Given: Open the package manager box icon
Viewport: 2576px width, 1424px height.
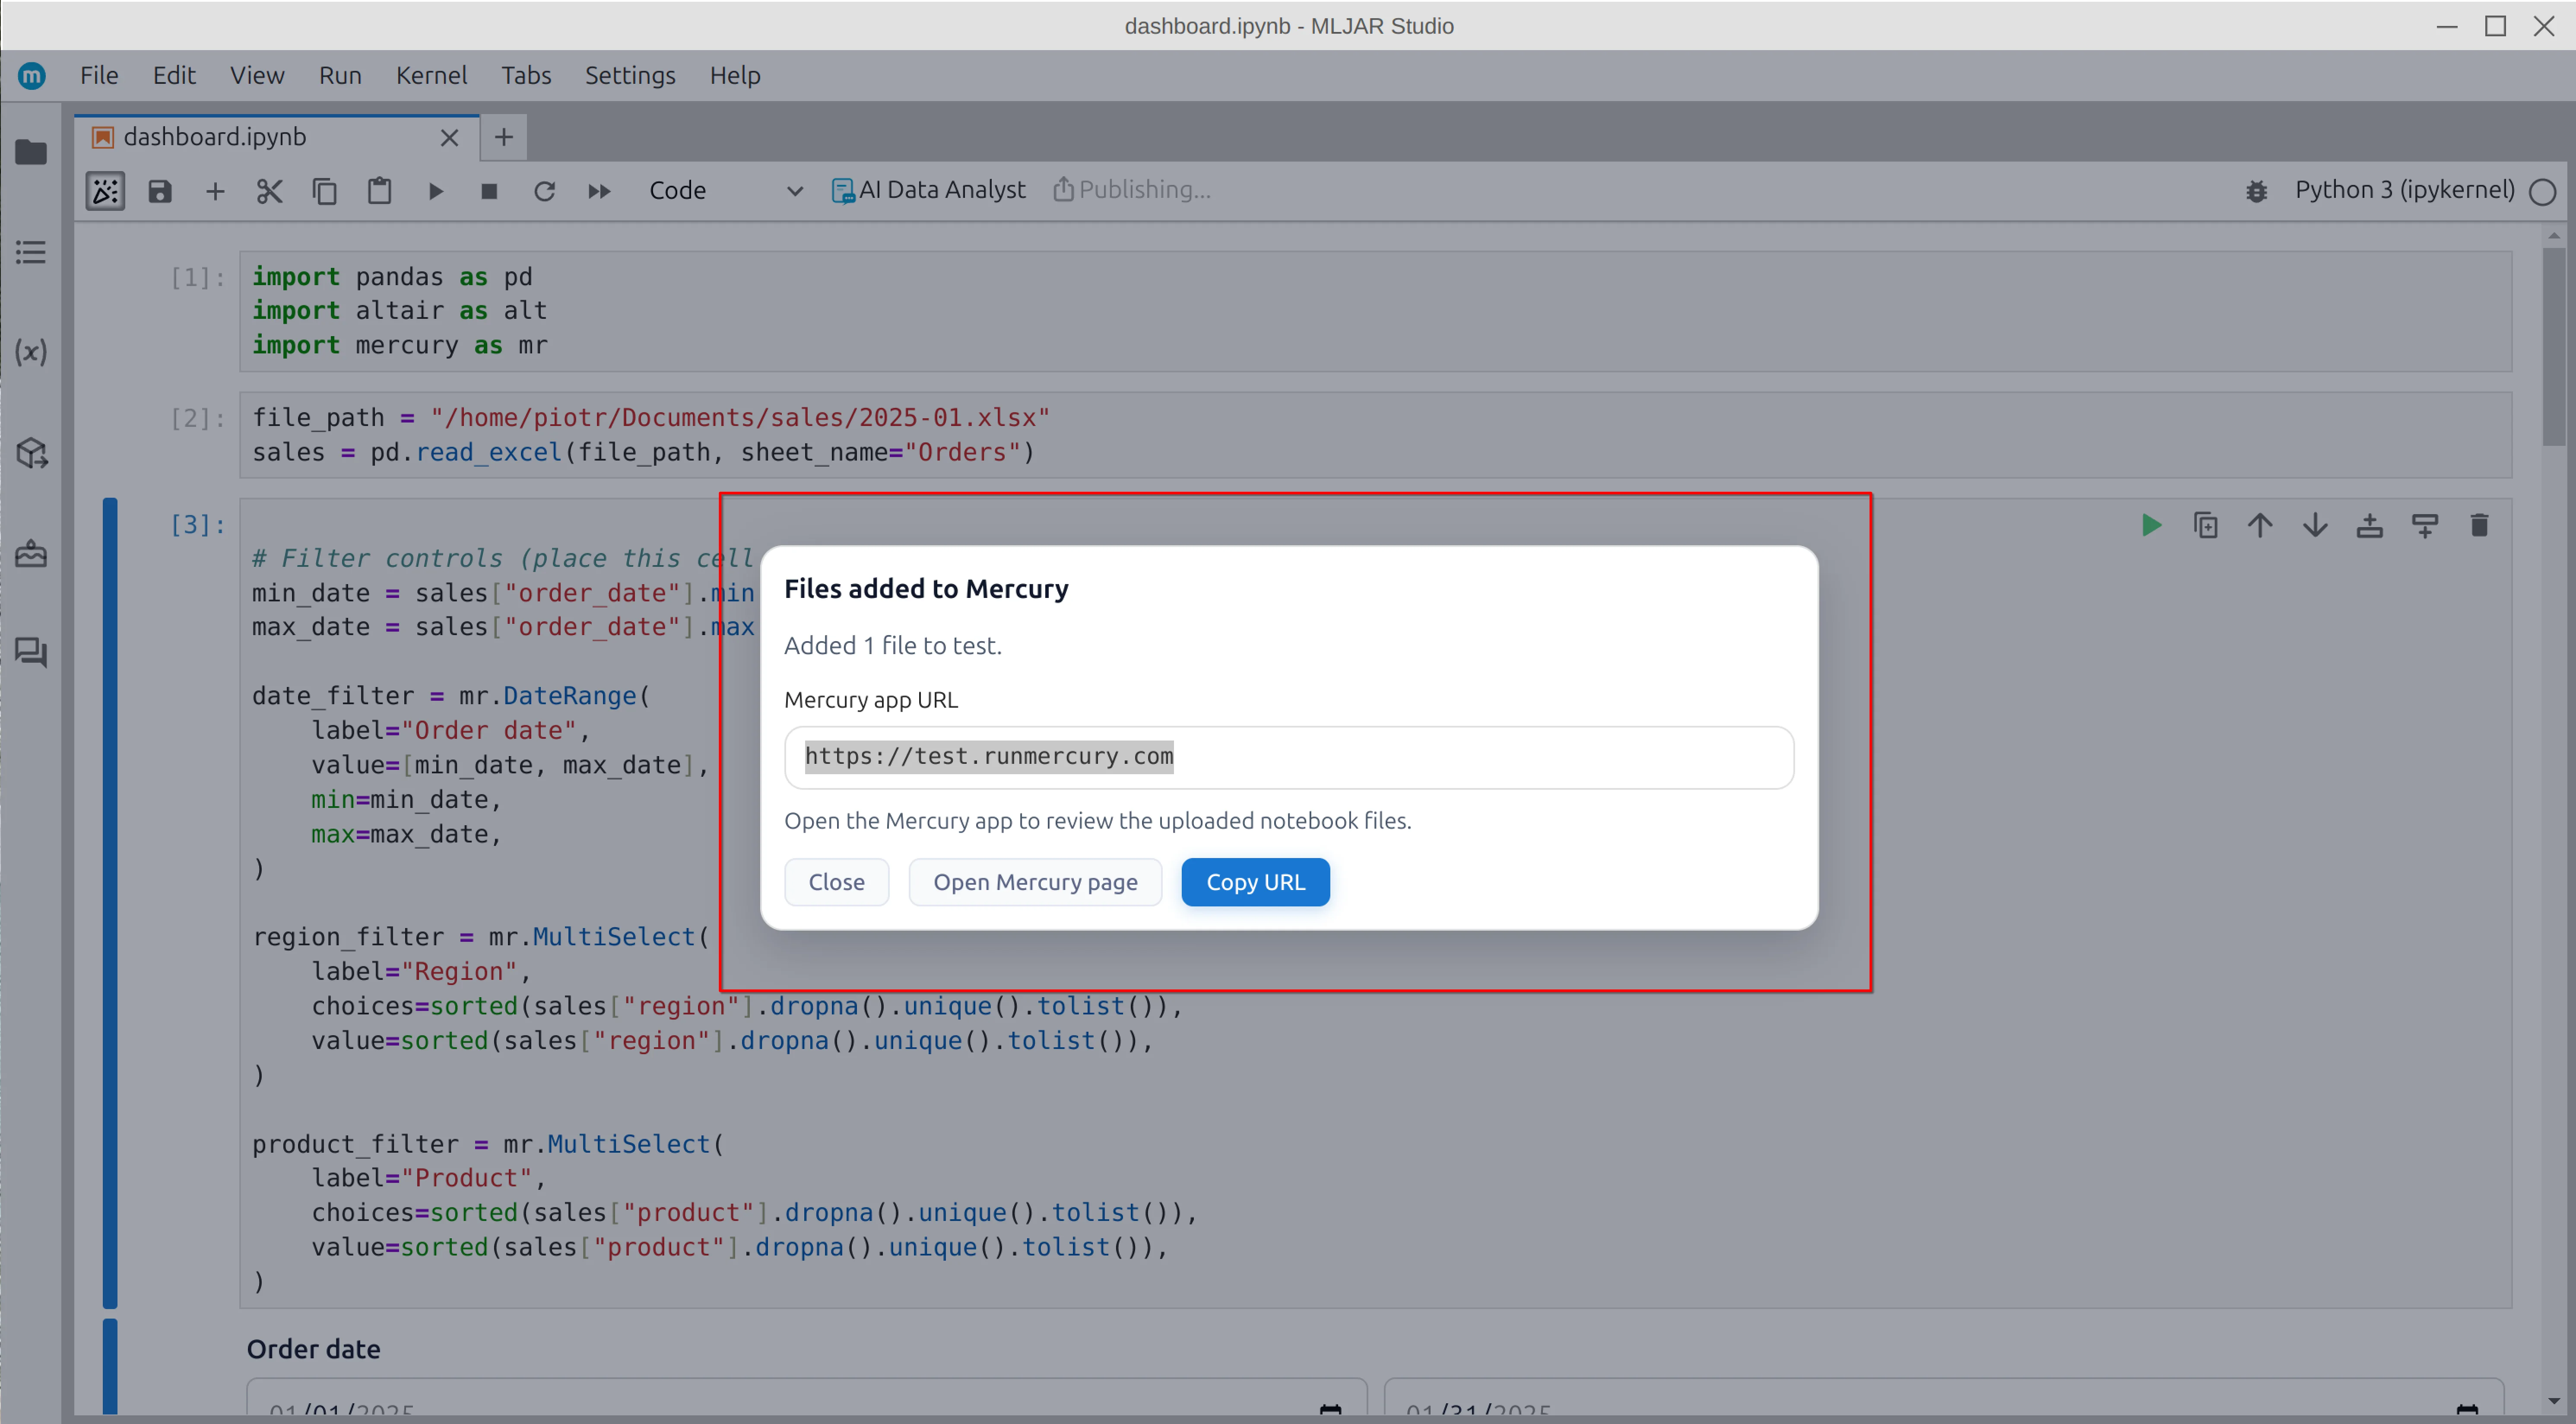Looking at the screenshot, I should (x=31, y=453).
